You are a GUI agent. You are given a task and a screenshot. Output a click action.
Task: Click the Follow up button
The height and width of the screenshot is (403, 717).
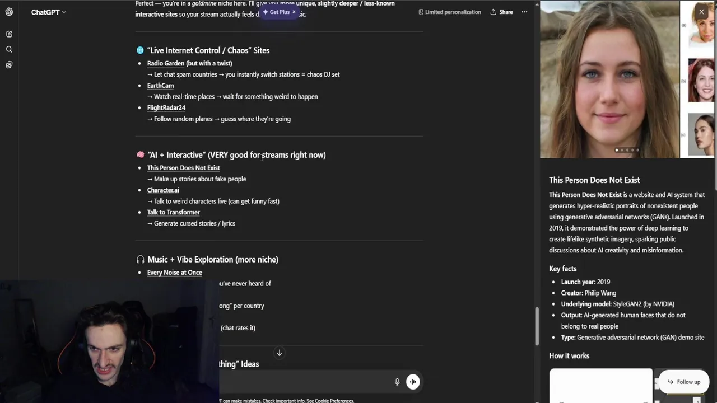[683, 382]
